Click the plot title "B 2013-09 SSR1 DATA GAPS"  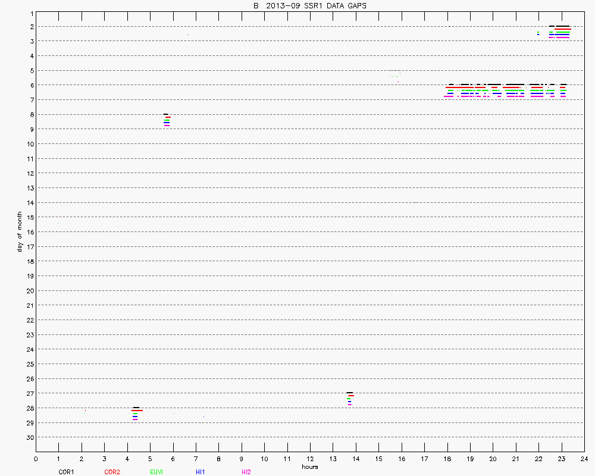pos(309,5)
